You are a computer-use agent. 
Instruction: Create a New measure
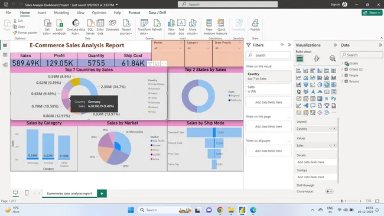point(209,27)
